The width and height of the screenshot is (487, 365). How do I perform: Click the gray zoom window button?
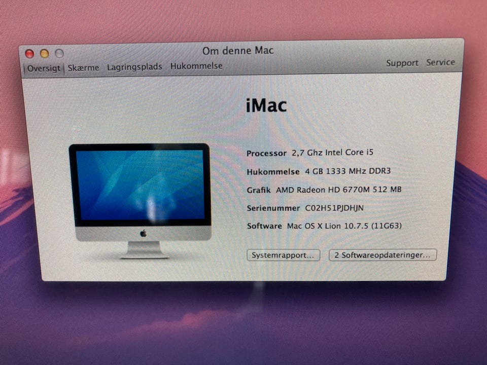pos(59,53)
